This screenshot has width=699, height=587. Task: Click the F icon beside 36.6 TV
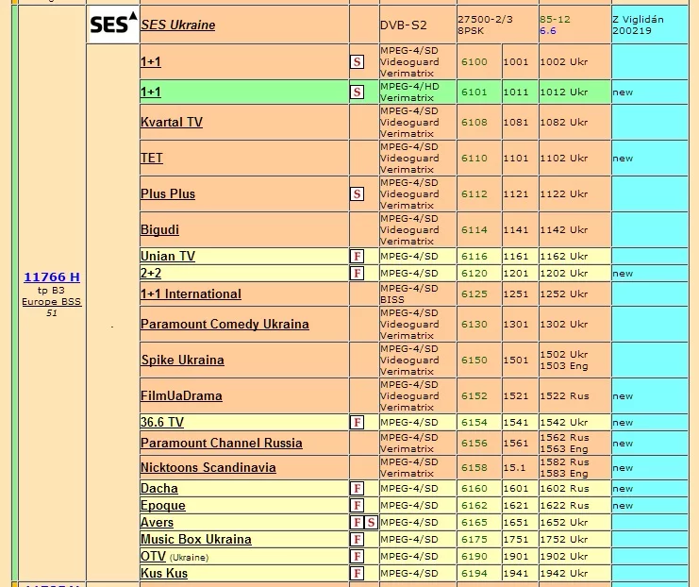[357, 423]
